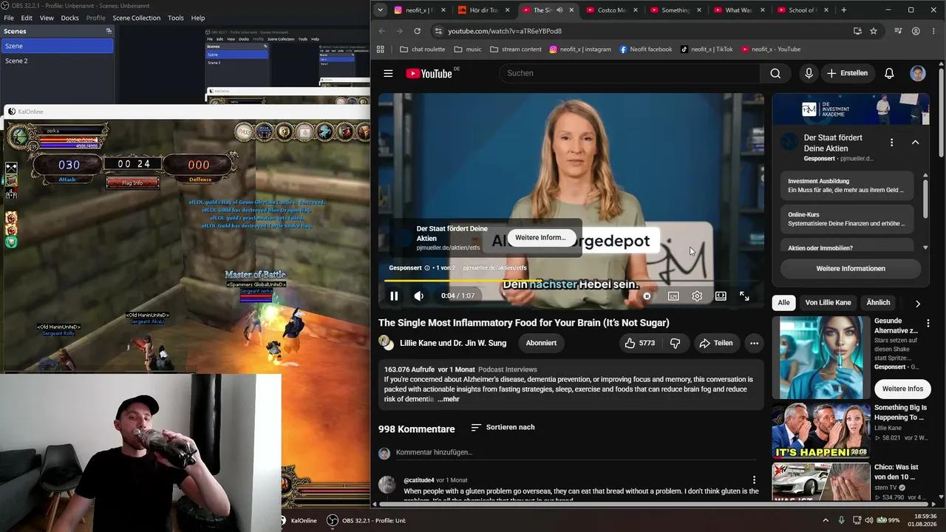Open the Chrome profile icon
Viewport: 946px width, 532px height.
(916, 31)
